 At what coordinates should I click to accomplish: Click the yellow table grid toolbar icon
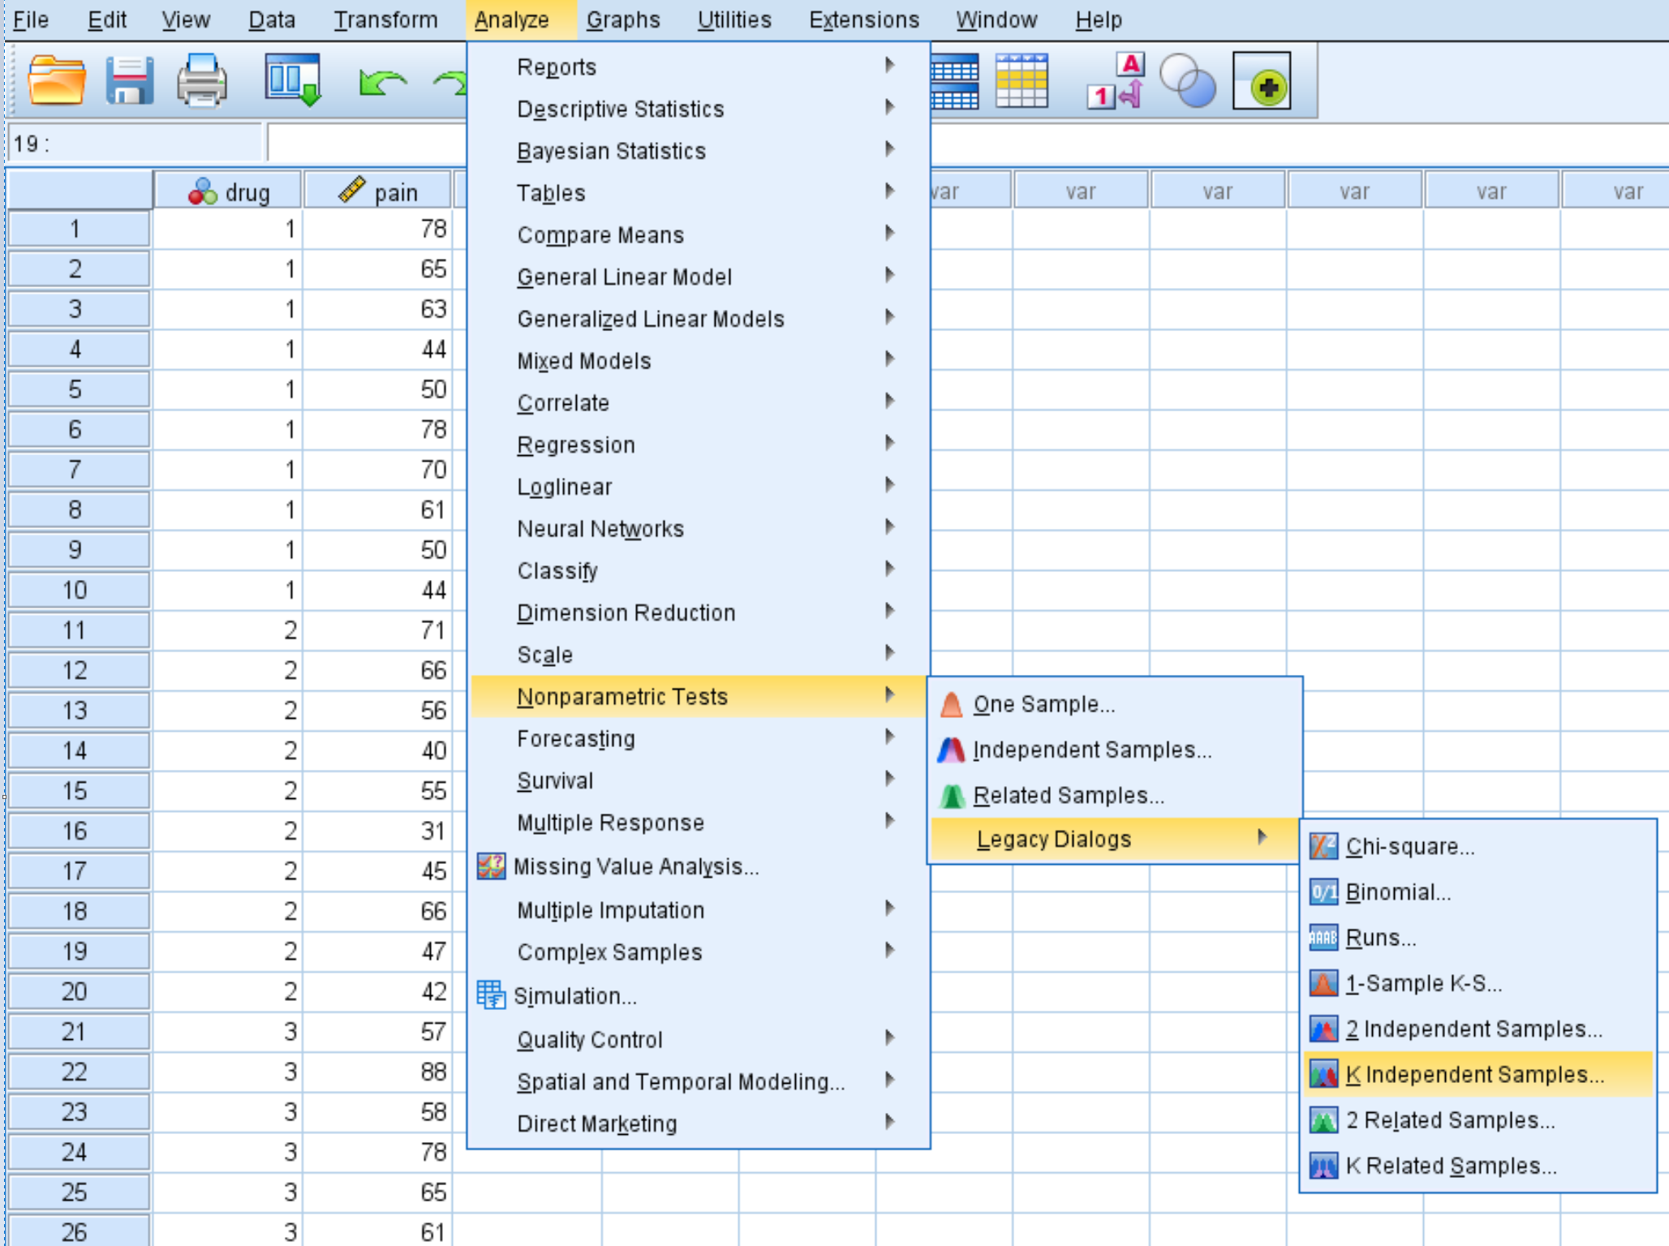1022,81
